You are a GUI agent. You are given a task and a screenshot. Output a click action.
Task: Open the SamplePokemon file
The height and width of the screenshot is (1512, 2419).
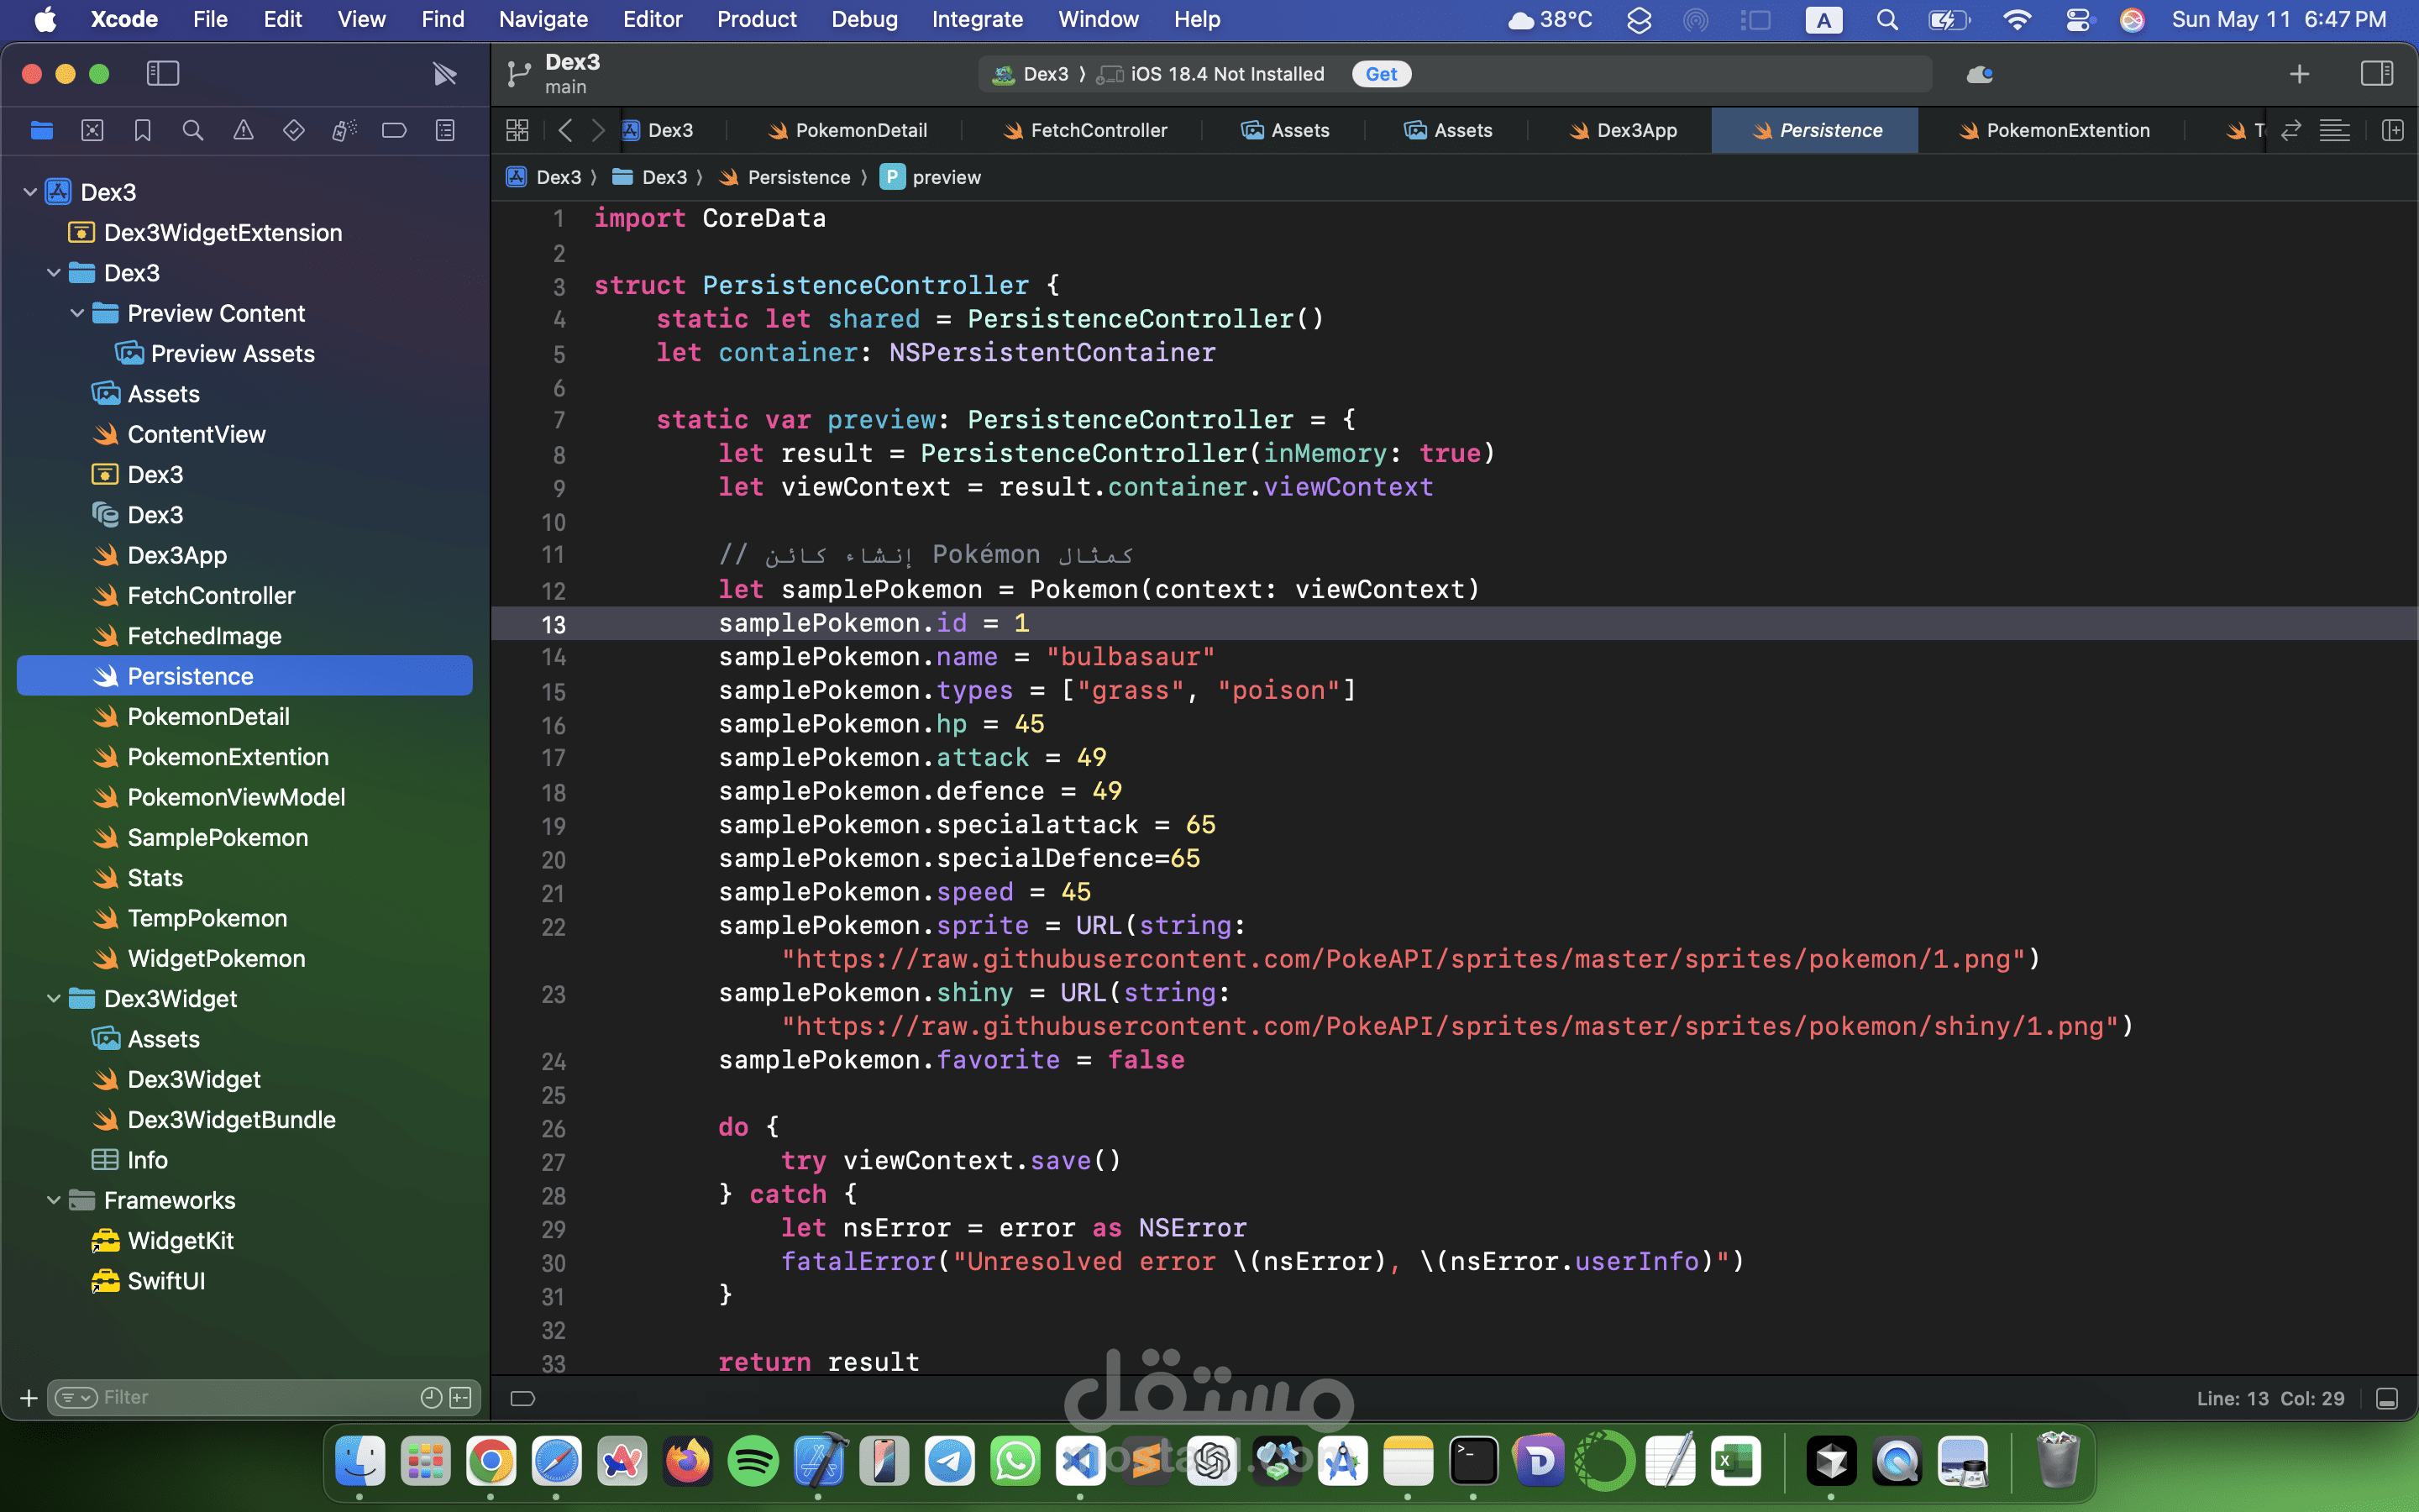click(x=200, y=838)
